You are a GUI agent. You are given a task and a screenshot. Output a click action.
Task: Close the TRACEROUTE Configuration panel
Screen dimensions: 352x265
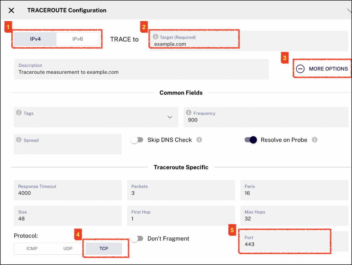11,10
